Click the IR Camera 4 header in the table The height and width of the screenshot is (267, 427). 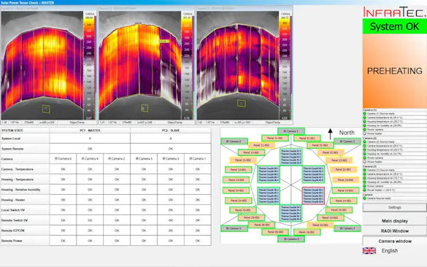[90, 159]
